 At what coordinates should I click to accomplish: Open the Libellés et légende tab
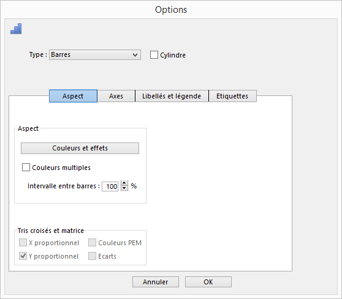(x=172, y=96)
